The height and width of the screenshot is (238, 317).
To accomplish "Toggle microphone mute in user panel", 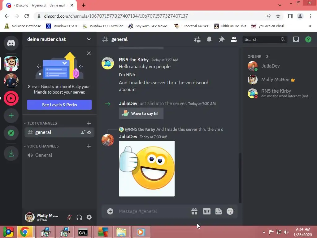I will click(69, 217).
